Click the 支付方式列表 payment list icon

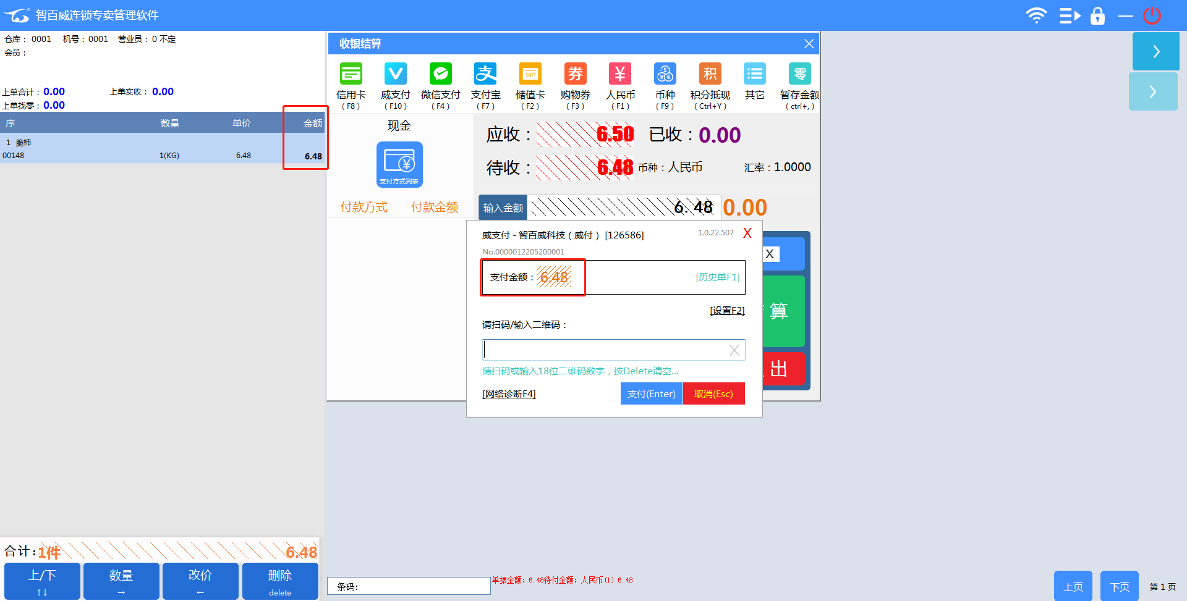pyautogui.click(x=399, y=164)
